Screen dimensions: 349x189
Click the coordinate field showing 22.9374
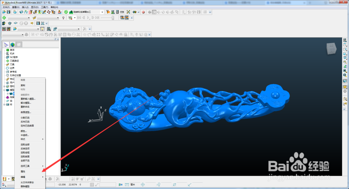(x=73, y=184)
